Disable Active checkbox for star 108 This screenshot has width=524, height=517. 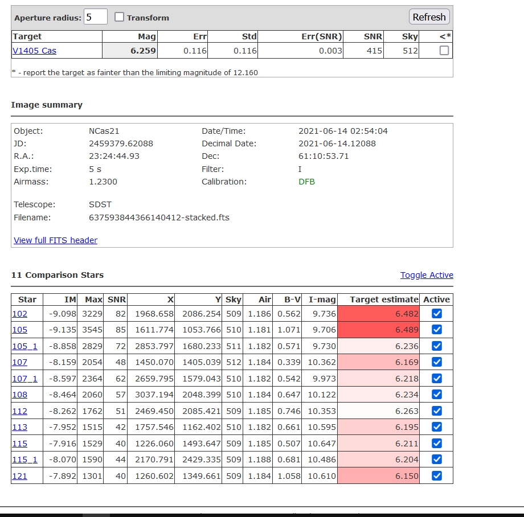pyautogui.click(x=437, y=395)
